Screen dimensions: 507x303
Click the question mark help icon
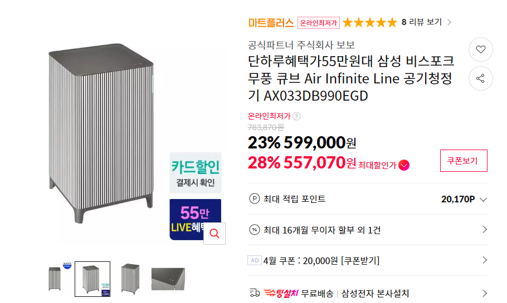tap(296, 116)
